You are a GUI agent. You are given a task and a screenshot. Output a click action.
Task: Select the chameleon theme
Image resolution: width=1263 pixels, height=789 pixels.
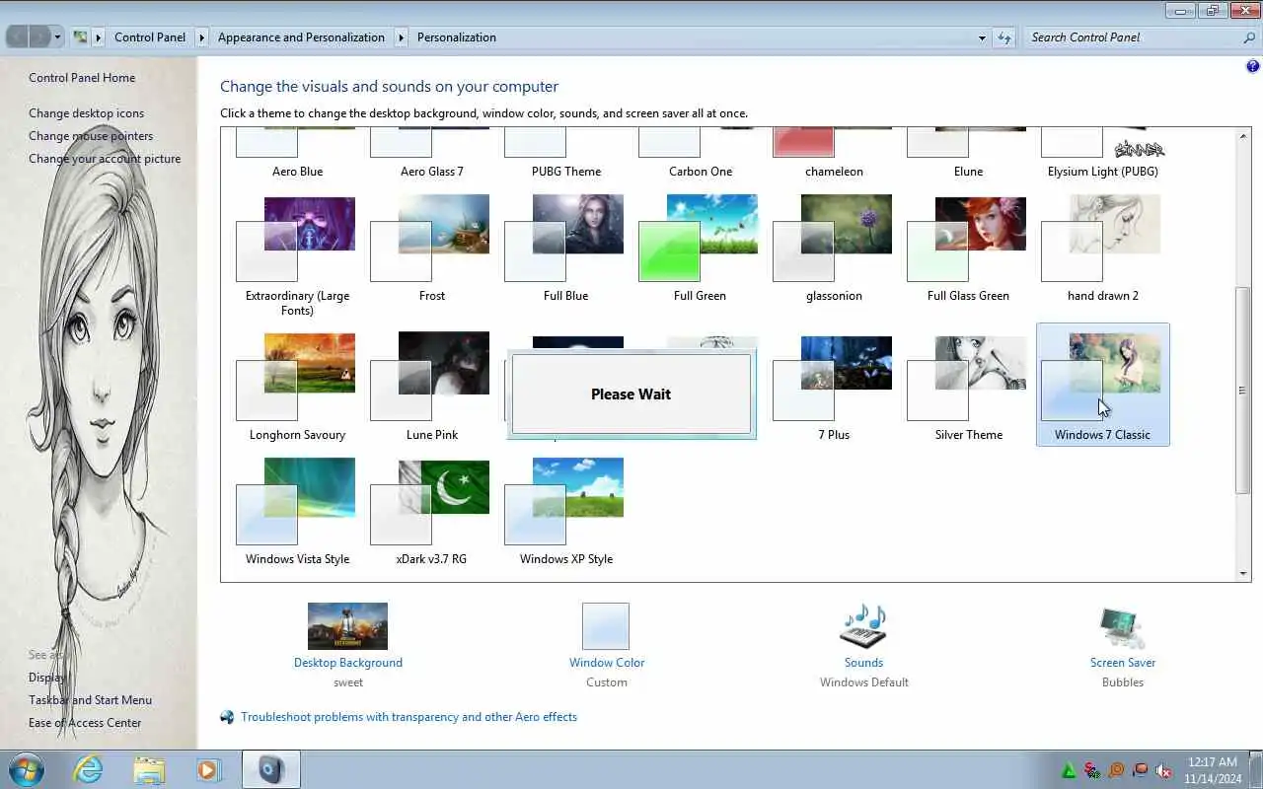pyautogui.click(x=834, y=154)
